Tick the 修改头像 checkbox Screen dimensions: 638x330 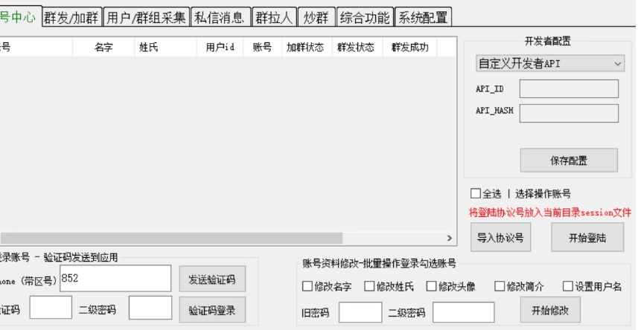[431, 286]
